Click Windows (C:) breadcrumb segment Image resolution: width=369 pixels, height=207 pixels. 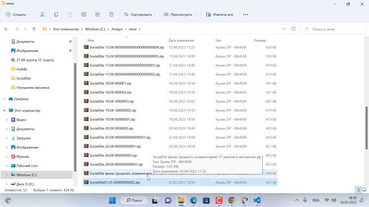point(95,29)
